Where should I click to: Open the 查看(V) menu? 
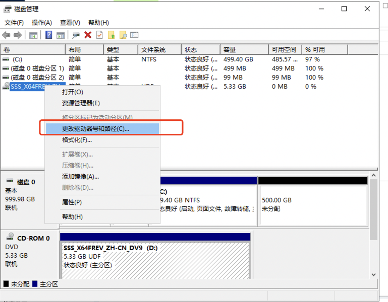70,23
